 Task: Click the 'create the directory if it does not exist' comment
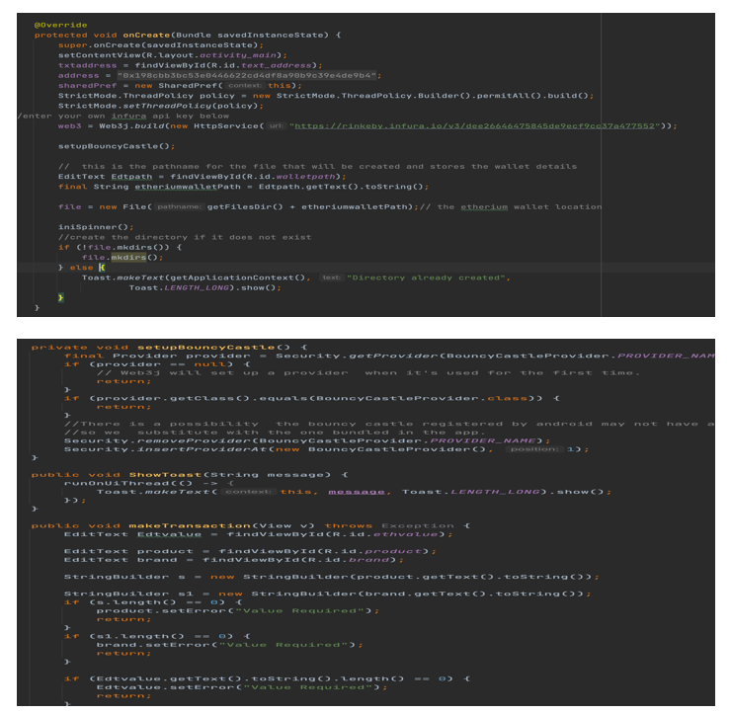[x=185, y=237]
